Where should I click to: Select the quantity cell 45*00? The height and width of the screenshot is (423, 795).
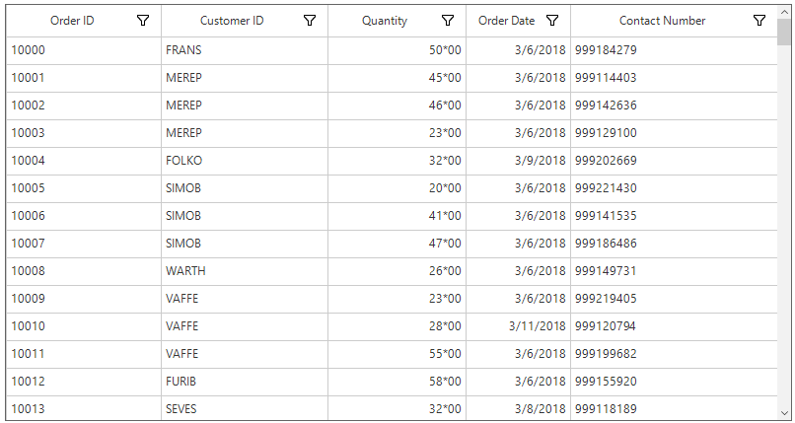point(397,78)
